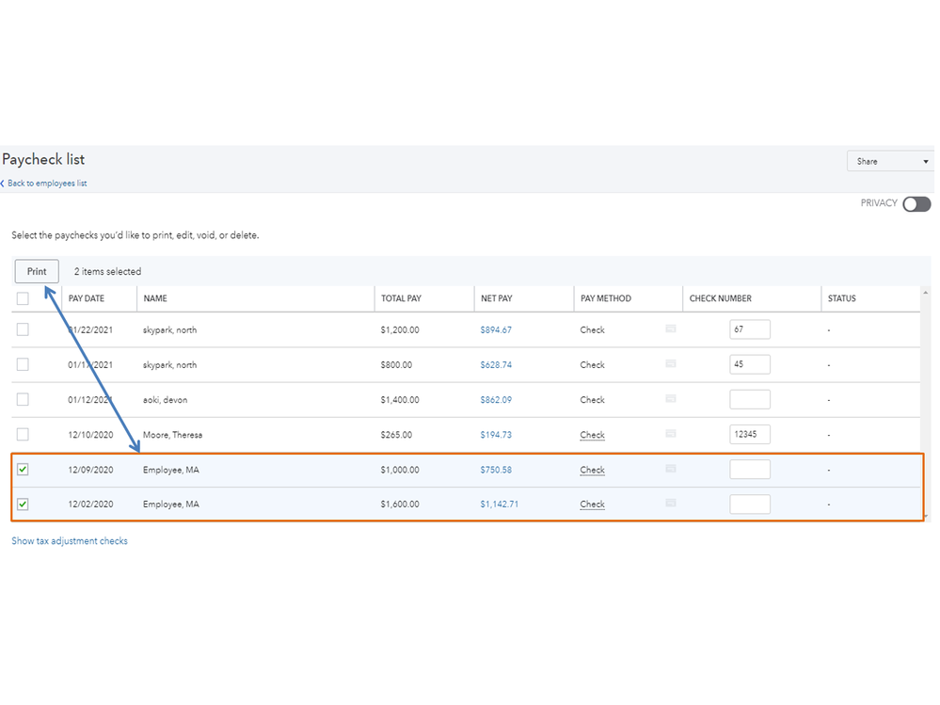
Task: Show tax adjustment checks
Action: click(70, 541)
